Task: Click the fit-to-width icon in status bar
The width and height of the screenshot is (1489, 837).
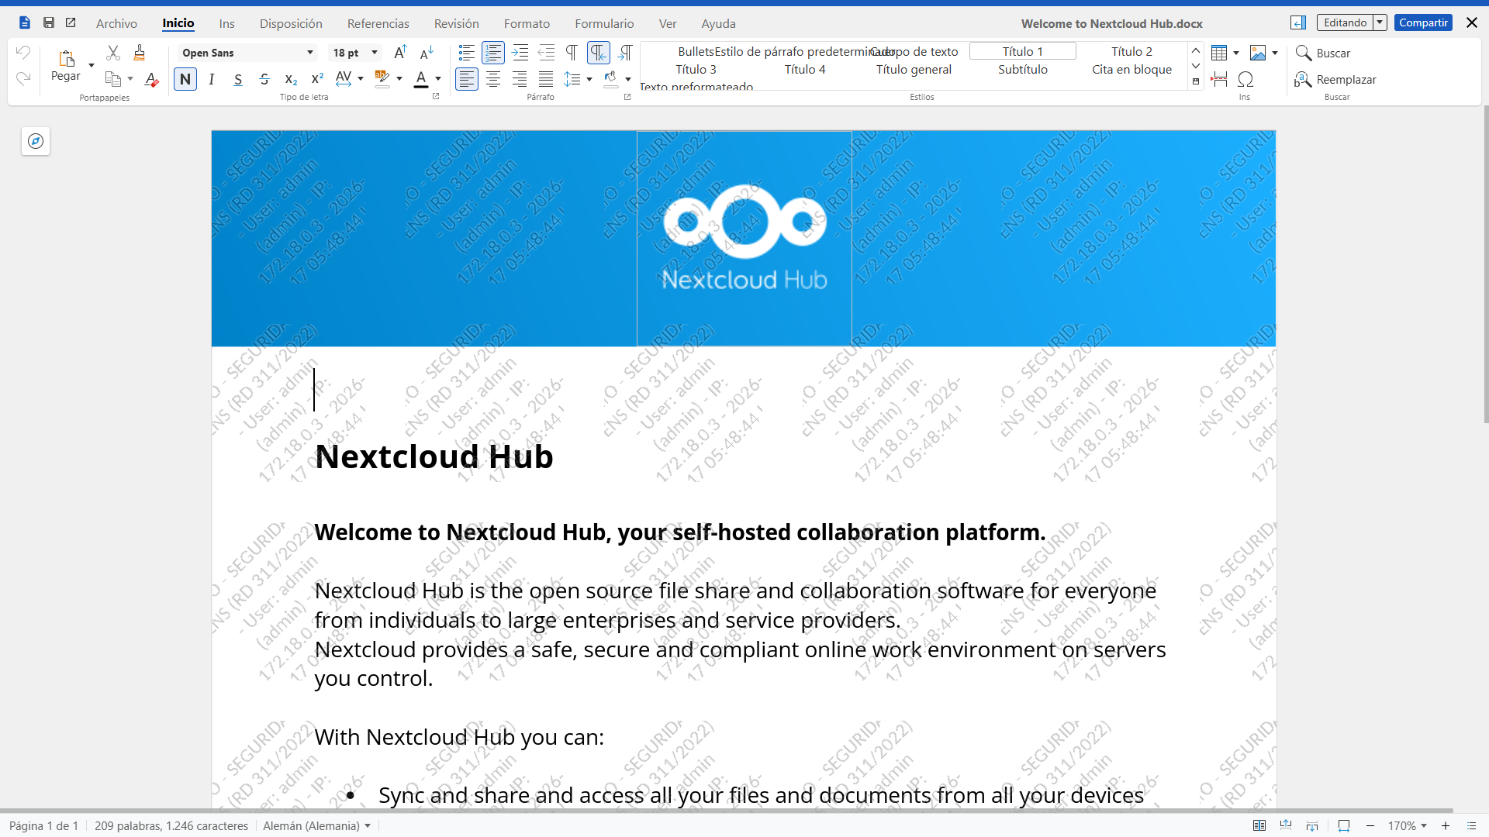Action: 1344,826
